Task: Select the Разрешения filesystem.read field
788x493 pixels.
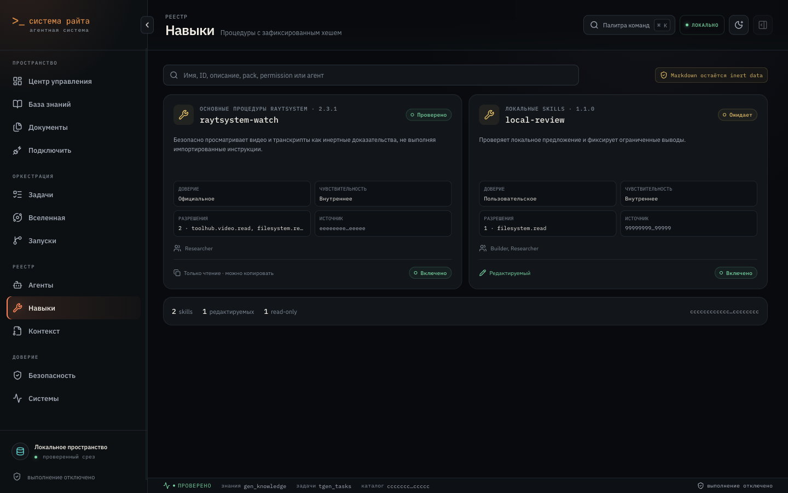Action: tap(547, 223)
